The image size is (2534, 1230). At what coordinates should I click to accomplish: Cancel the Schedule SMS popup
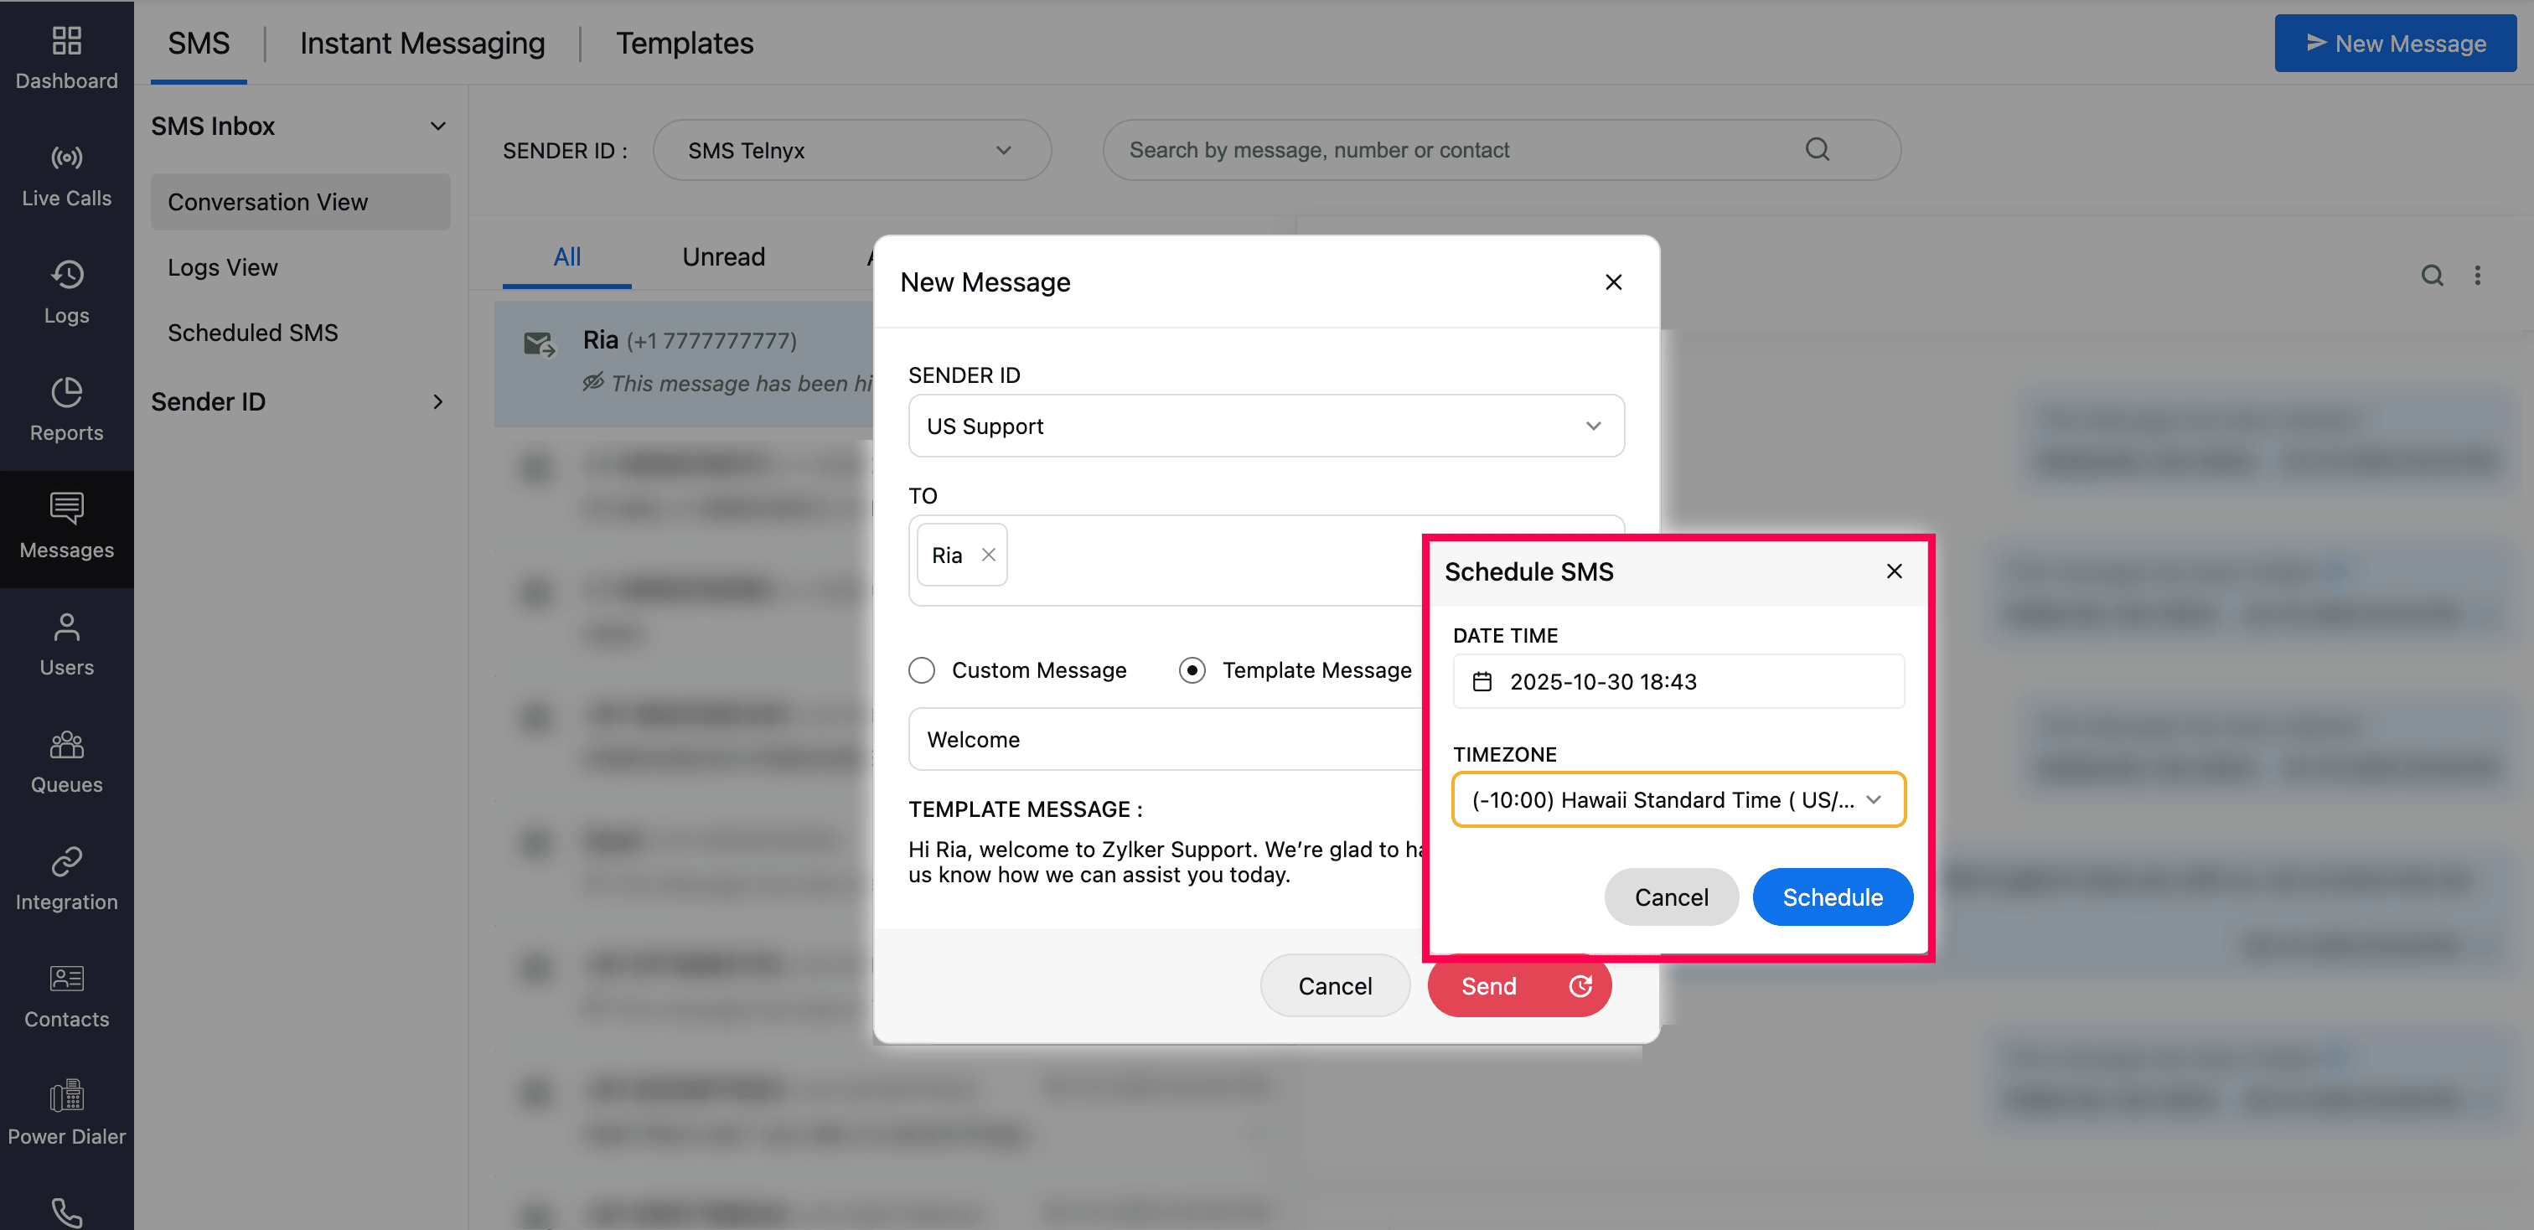coord(1670,897)
